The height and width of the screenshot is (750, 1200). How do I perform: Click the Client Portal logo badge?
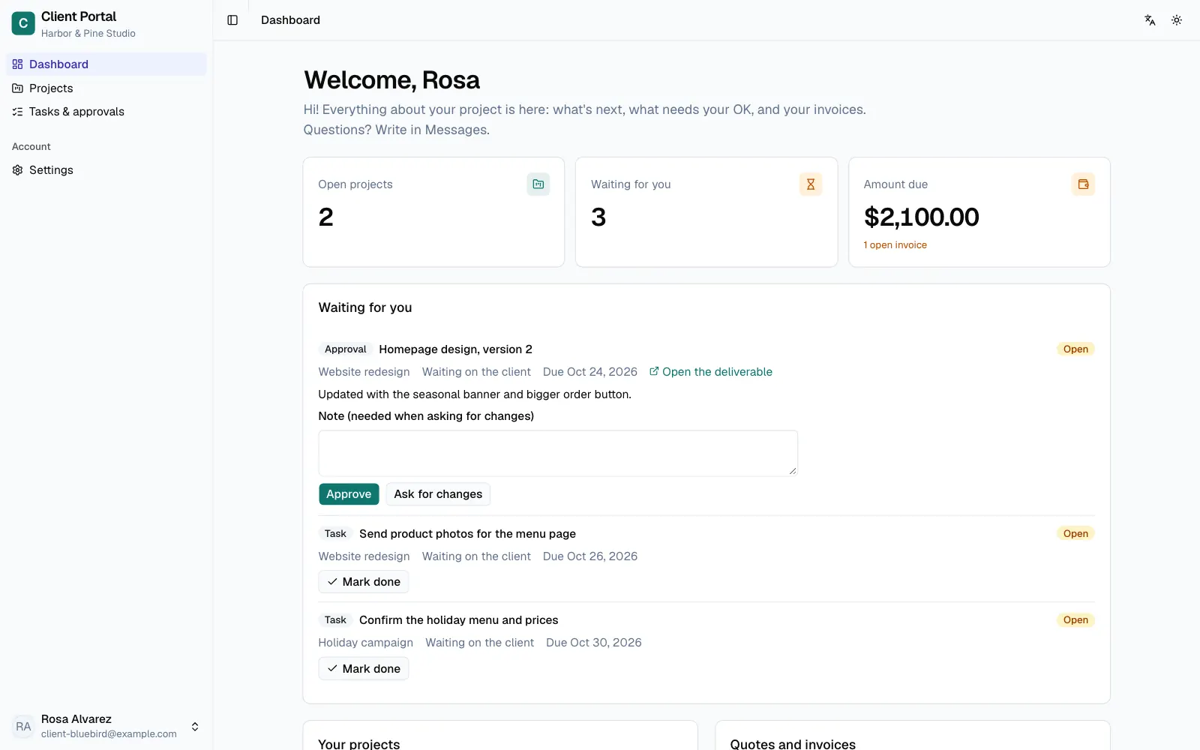point(23,23)
